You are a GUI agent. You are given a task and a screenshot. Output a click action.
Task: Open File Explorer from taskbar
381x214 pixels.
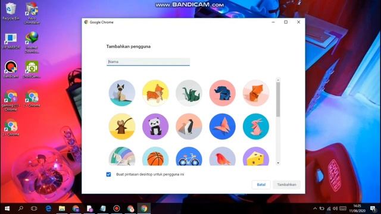coord(62,209)
